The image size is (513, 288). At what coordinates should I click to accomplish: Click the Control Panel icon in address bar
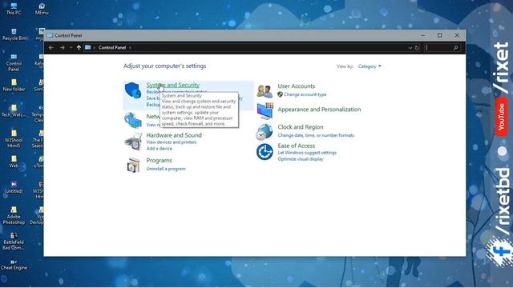[x=87, y=48]
